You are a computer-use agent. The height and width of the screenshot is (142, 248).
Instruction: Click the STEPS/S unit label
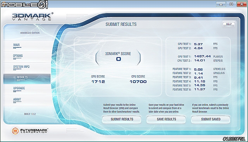[x=218, y=61]
